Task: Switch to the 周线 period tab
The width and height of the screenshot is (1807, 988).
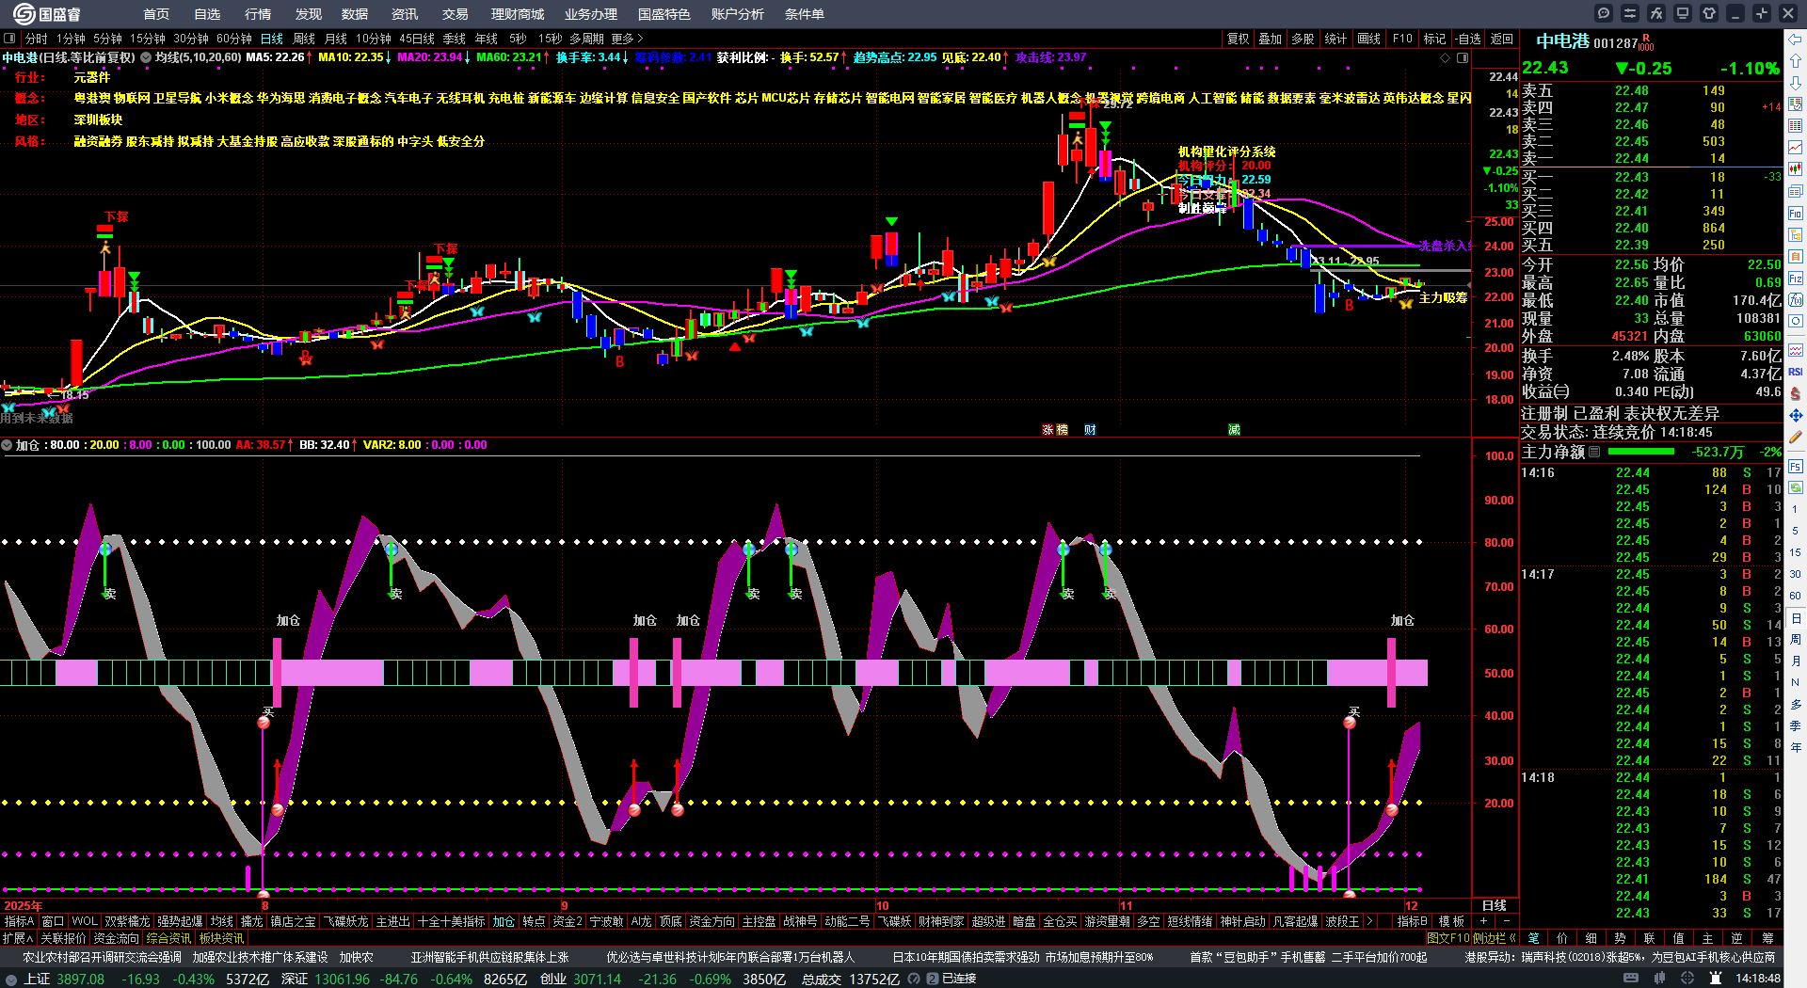Action: 304,39
